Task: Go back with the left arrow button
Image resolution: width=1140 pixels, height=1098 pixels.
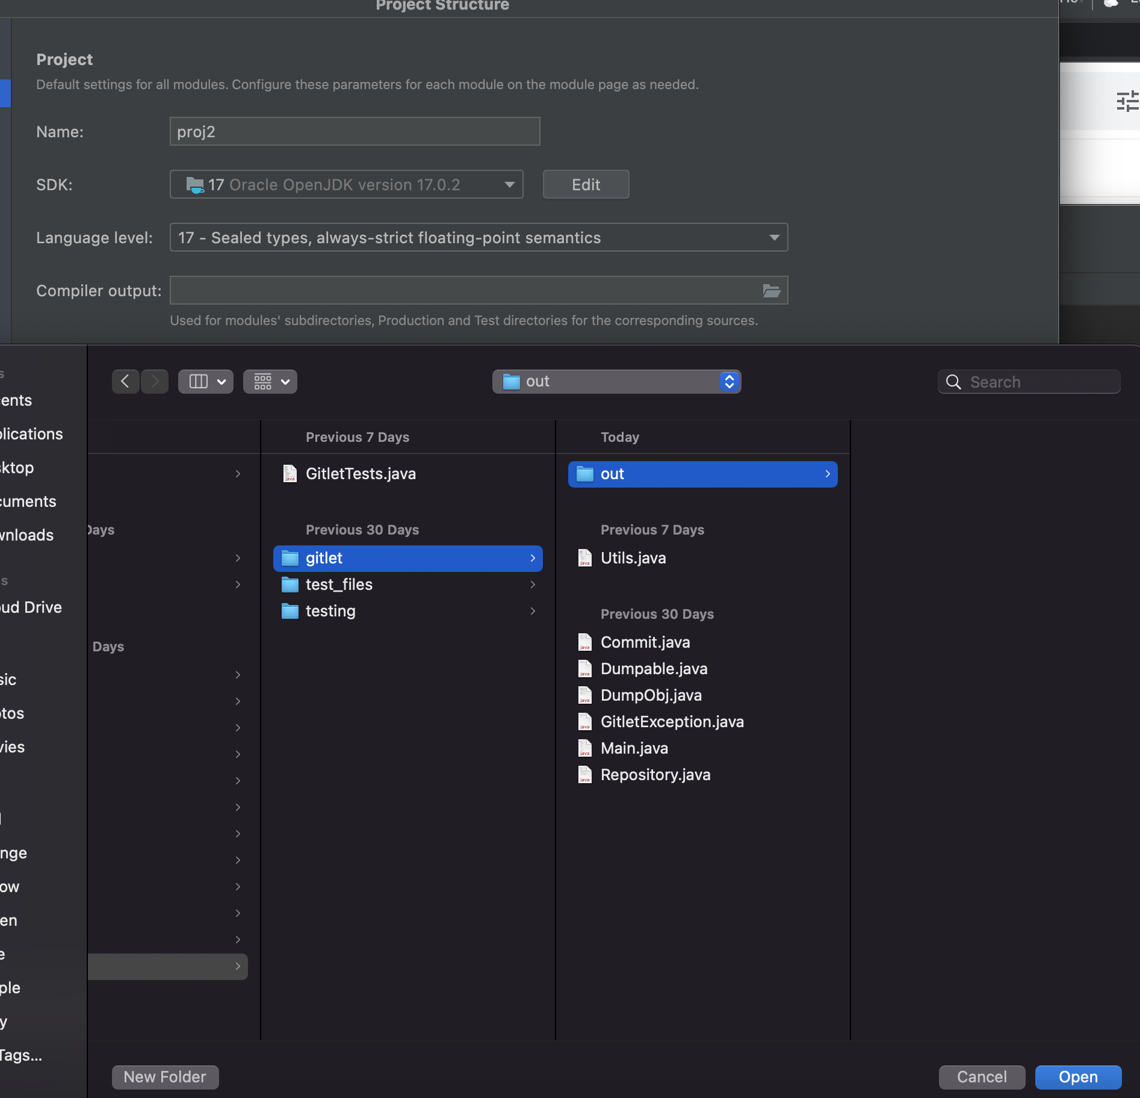Action: click(x=125, y=382)
